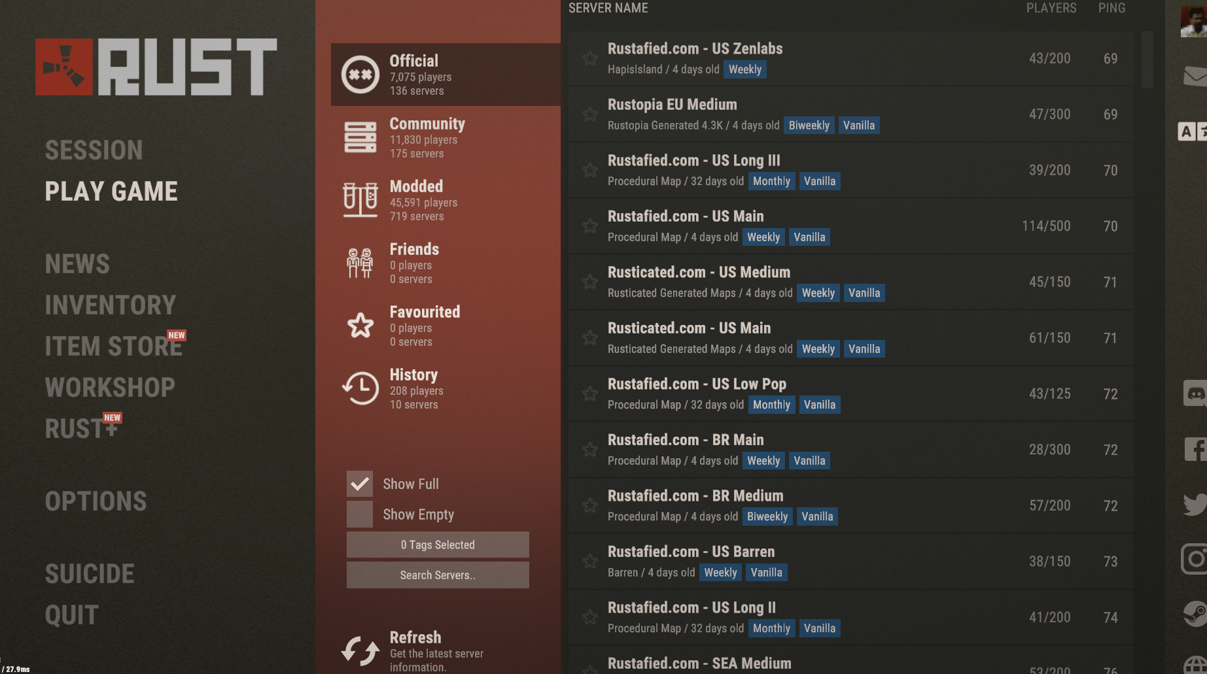The height and width of the screenshot is (674, 1207).
Task: Open the Play Game menu
Action: (x=111, y=192)
